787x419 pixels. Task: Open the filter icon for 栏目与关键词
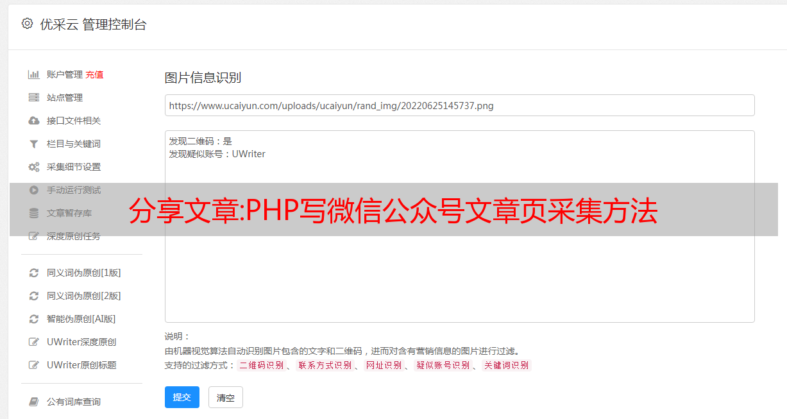pos(34,144)
